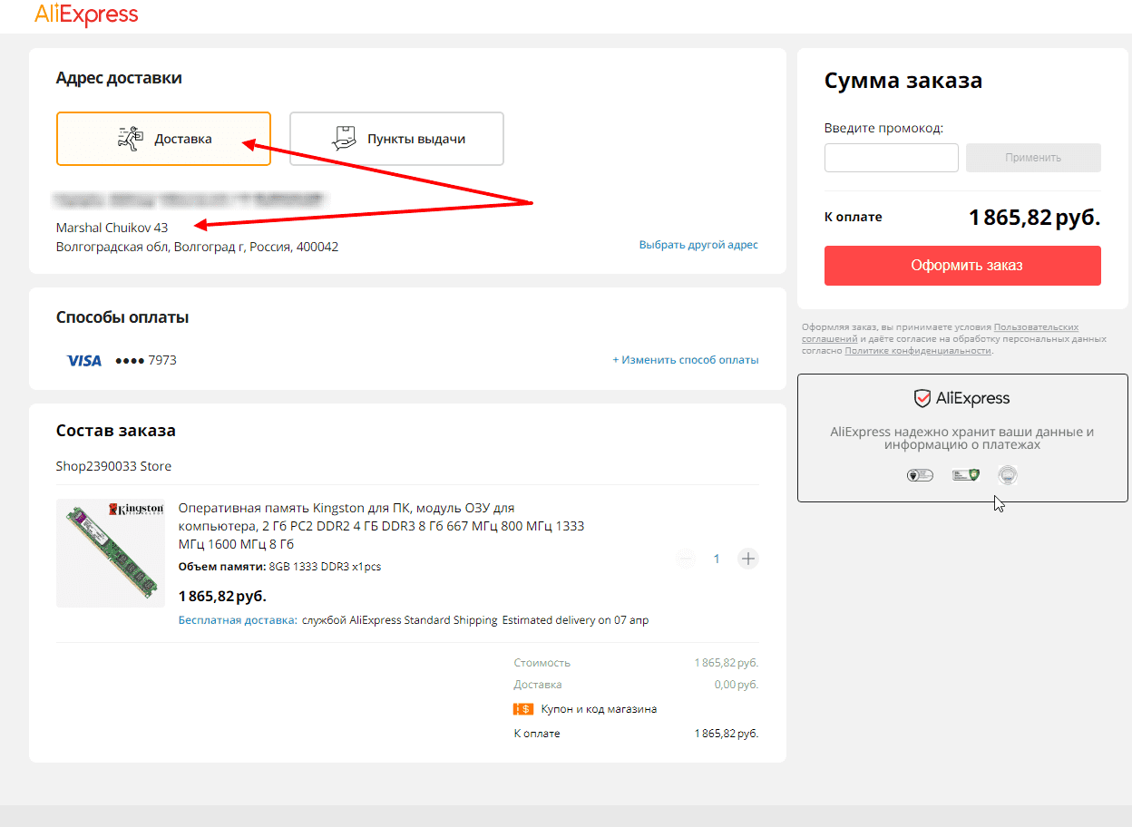The height and width of the screenshot is (827, 1132).
Task: Open the Выбрать другой адрес link
Action: point(698,245)
